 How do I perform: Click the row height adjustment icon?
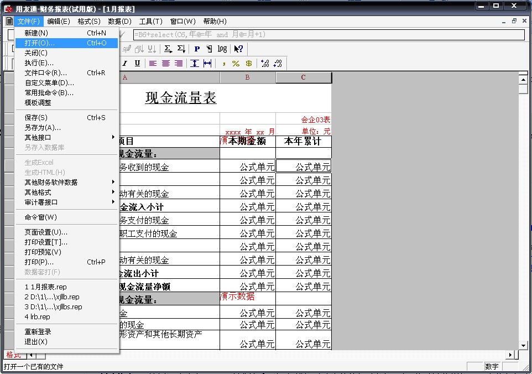(x=195, y=64)
